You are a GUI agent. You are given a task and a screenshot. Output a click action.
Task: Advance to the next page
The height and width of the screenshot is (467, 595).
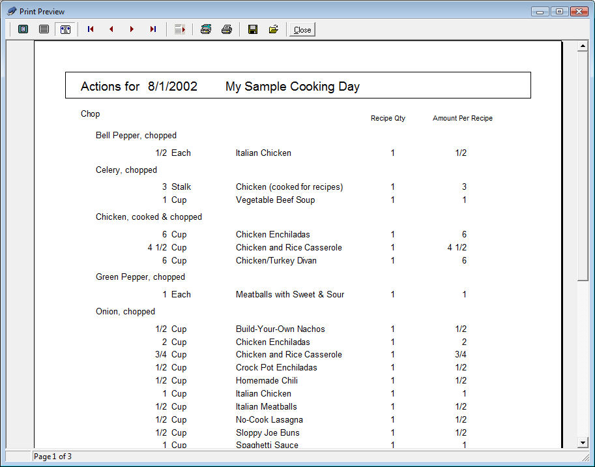[x=132, y=29]
